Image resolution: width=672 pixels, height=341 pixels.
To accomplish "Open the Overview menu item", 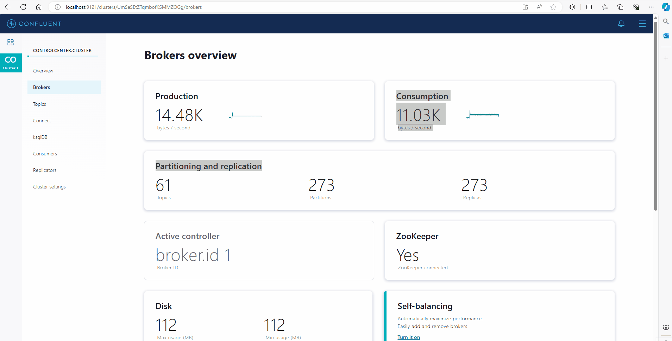I will [43, 71].
